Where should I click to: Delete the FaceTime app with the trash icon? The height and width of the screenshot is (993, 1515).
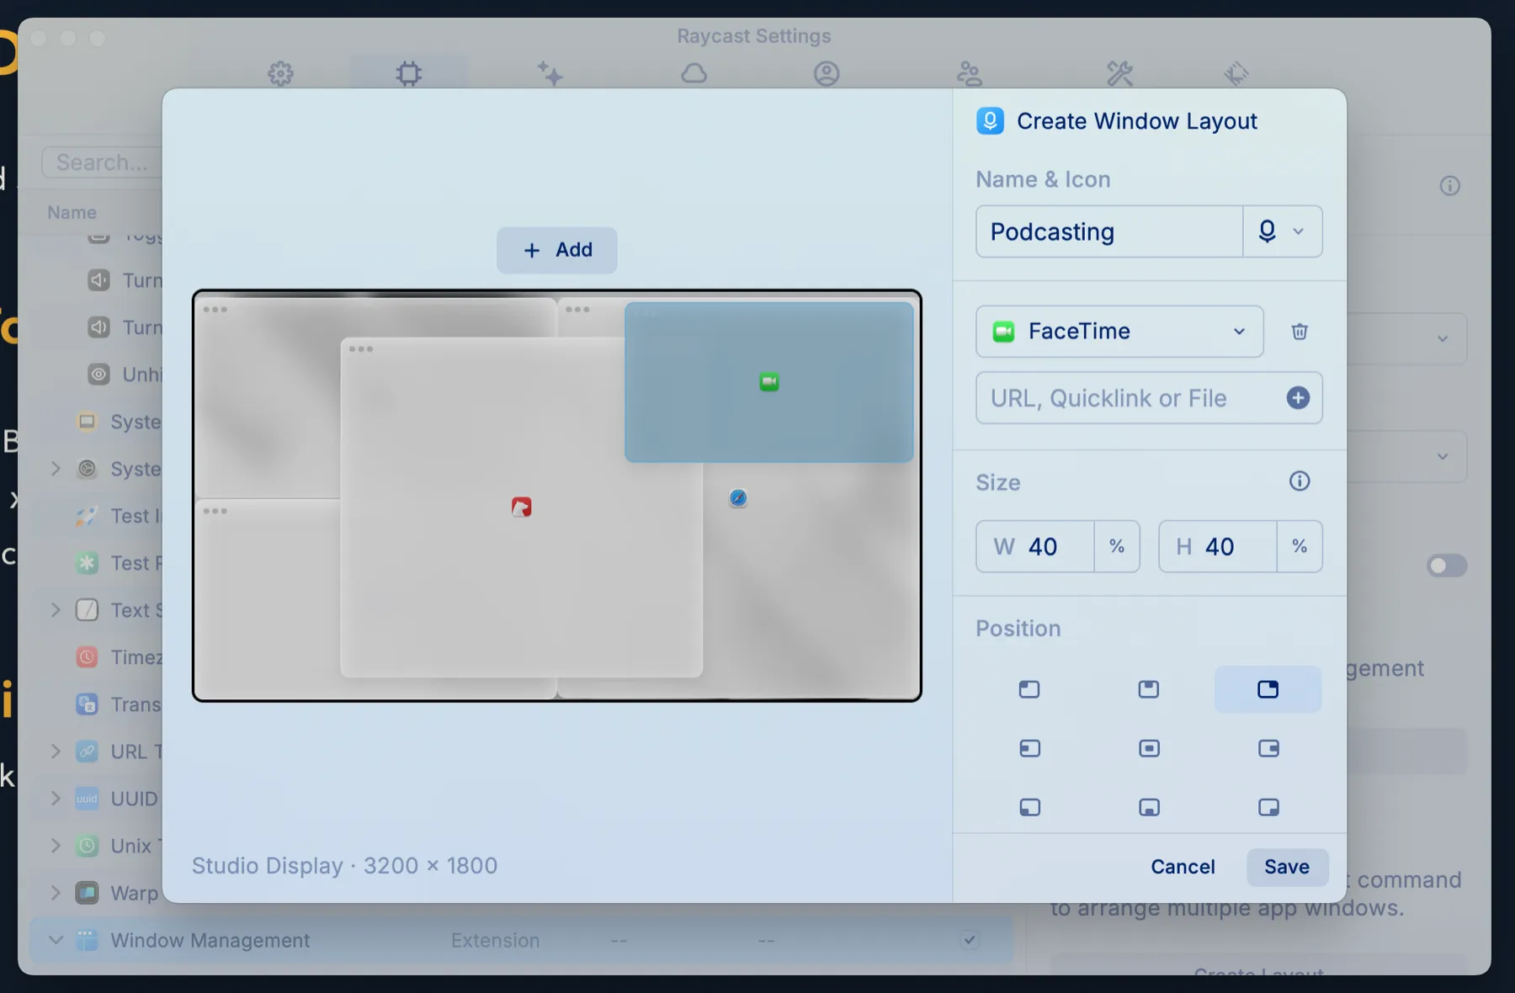pos(1299,332)
